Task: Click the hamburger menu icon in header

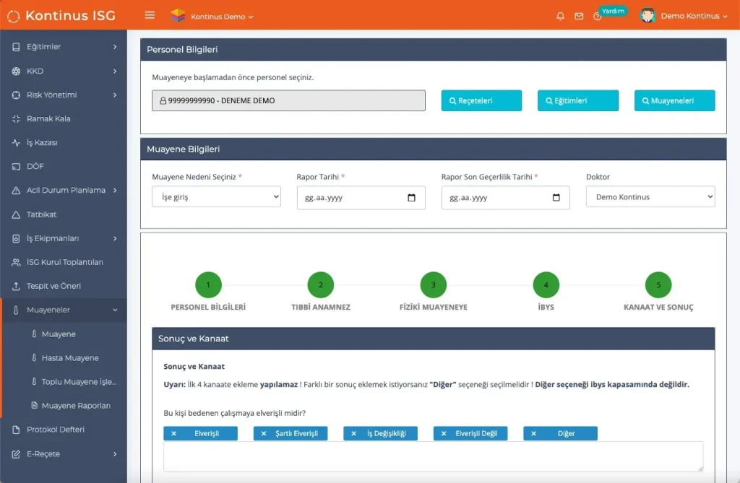Action: pyautogui.click(x=150, y=15)
